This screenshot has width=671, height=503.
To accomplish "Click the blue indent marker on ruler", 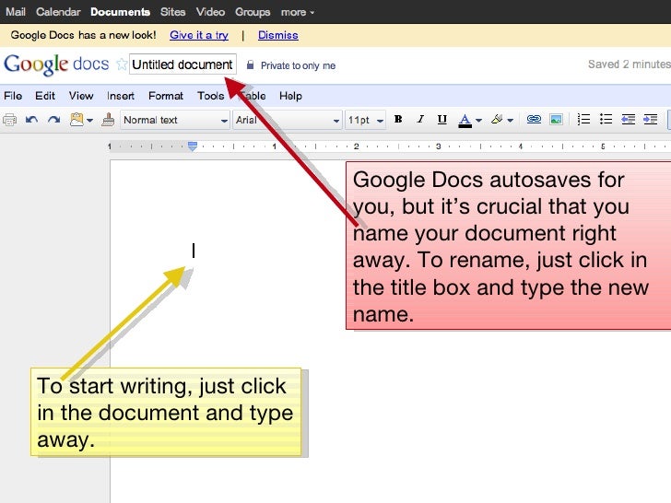I will coord(193,146).
